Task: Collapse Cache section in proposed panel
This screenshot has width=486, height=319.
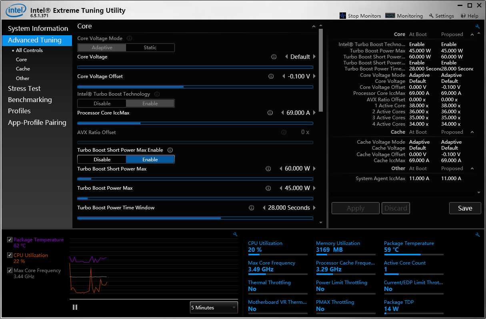Action: (472, 132)
